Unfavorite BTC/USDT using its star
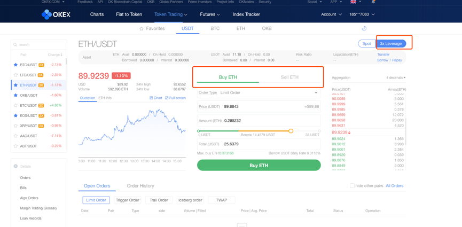This screenshot has width=462, height=227. (x=15, y=65)
